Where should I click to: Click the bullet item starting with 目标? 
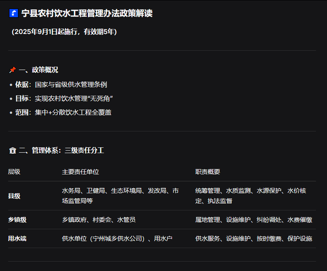coord(64,99)
